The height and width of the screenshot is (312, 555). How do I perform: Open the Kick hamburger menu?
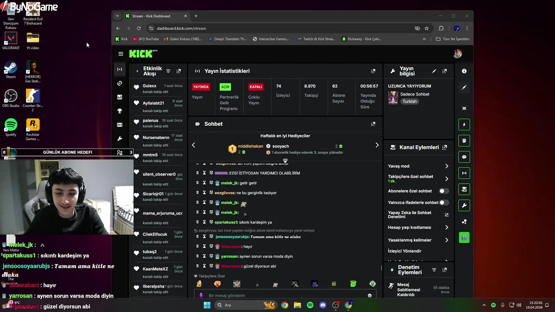[x=121, y=54]
